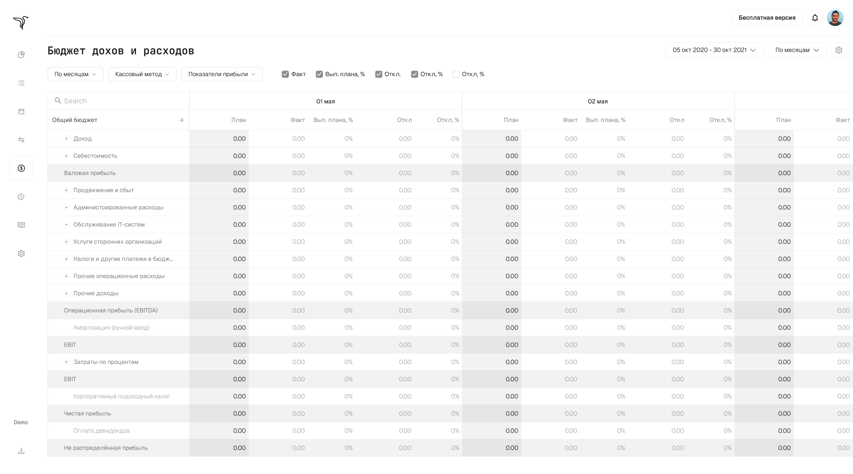Click the notification bell icon

pyautogui.click(x=815, y=18)
